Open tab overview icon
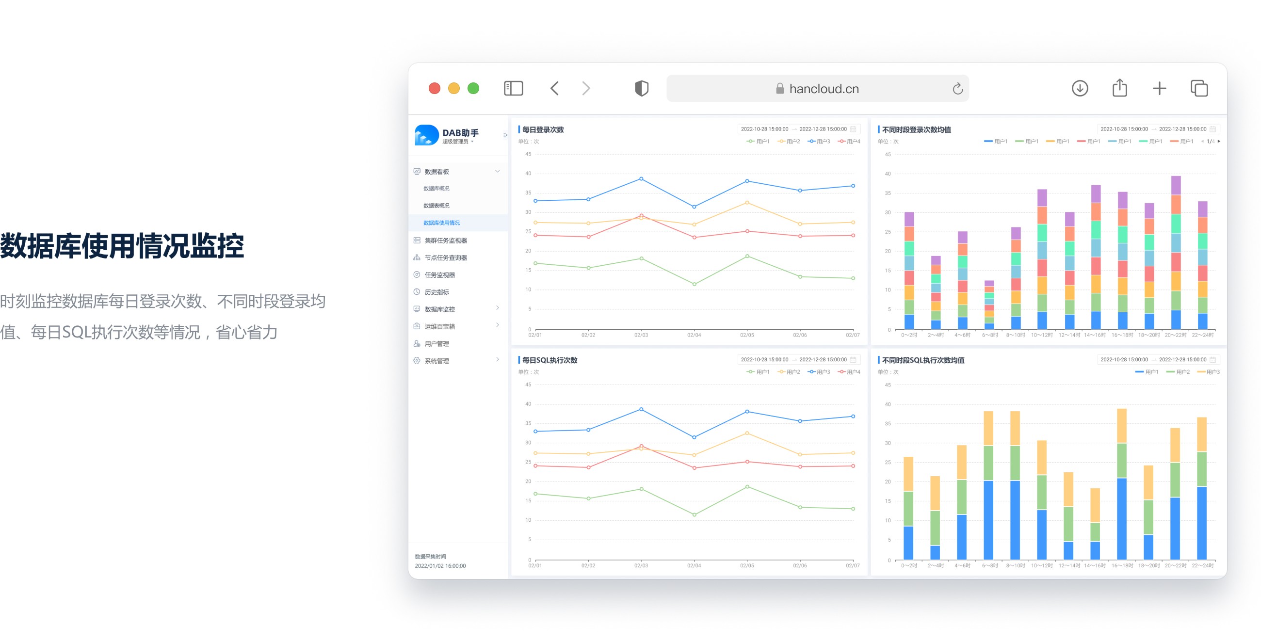This screenshot has width=1261, height=642. pyautogui.click(x=1199, y=89)
